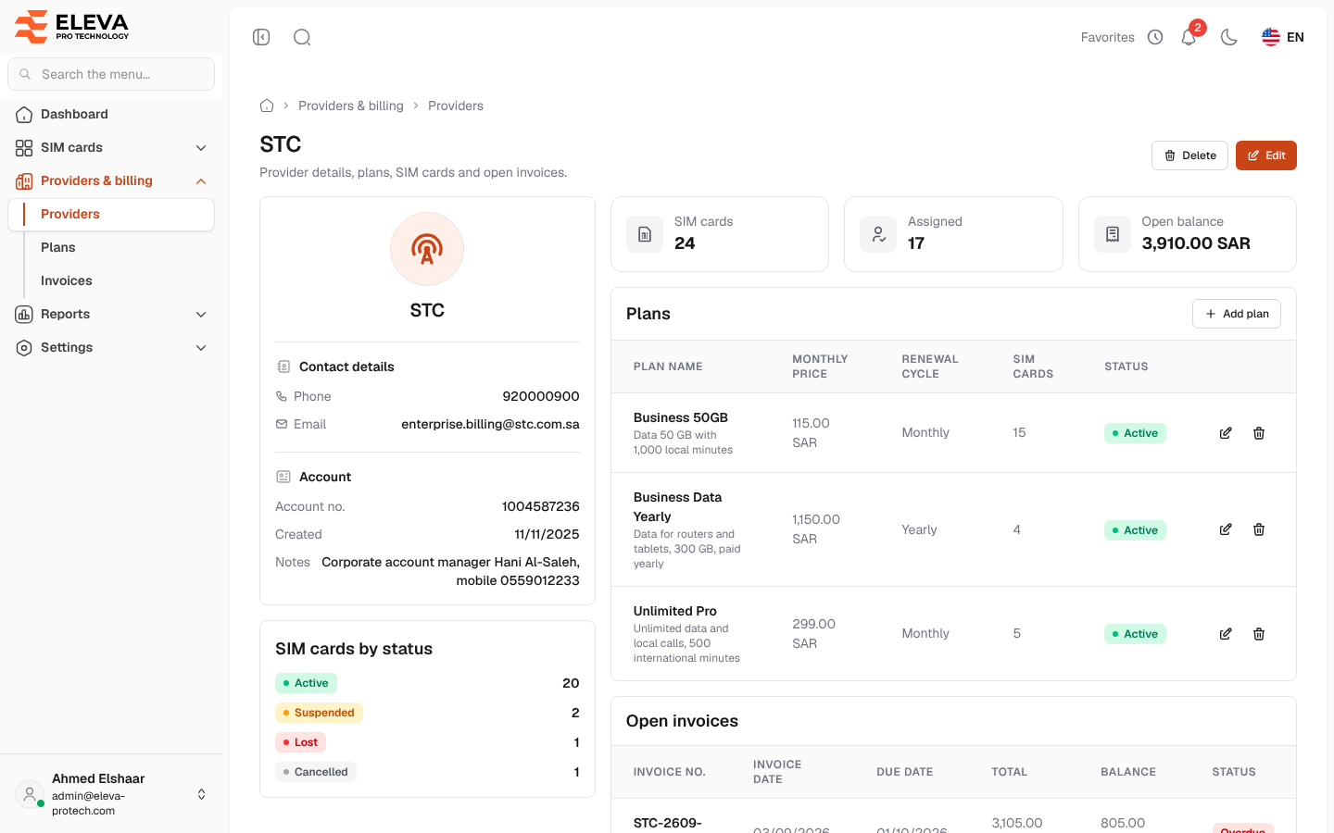Click the STC antenna avatar icon

click(427, 249)
